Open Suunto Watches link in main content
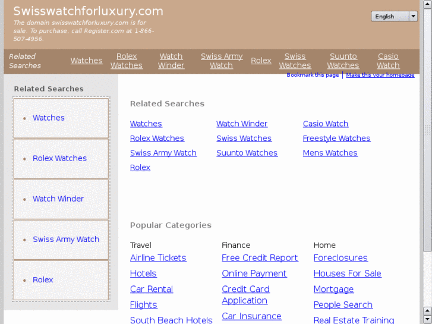Viewport: 432px width, 324px height. 247,153
